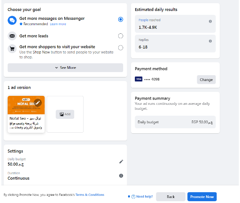Edit the daily budget with pencil icon
Image resolution: width=240 pixels, height=203 pixels.
pyautogui.click(x=121, y=162)
